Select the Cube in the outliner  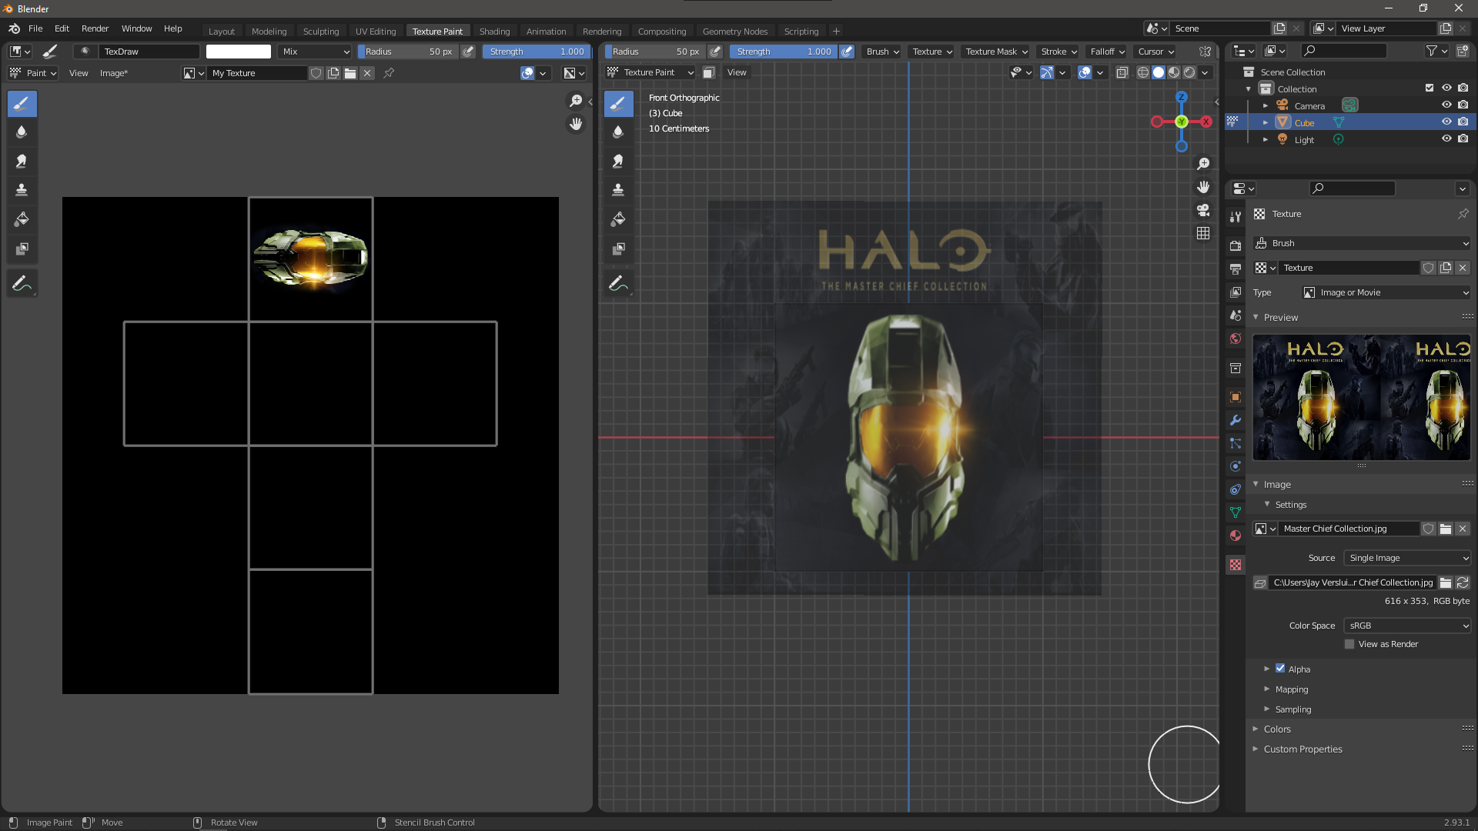coord(1305,122)
